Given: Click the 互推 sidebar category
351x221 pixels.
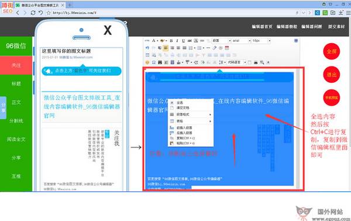Looking at the screenshot, I should click(x=16, y=176).
